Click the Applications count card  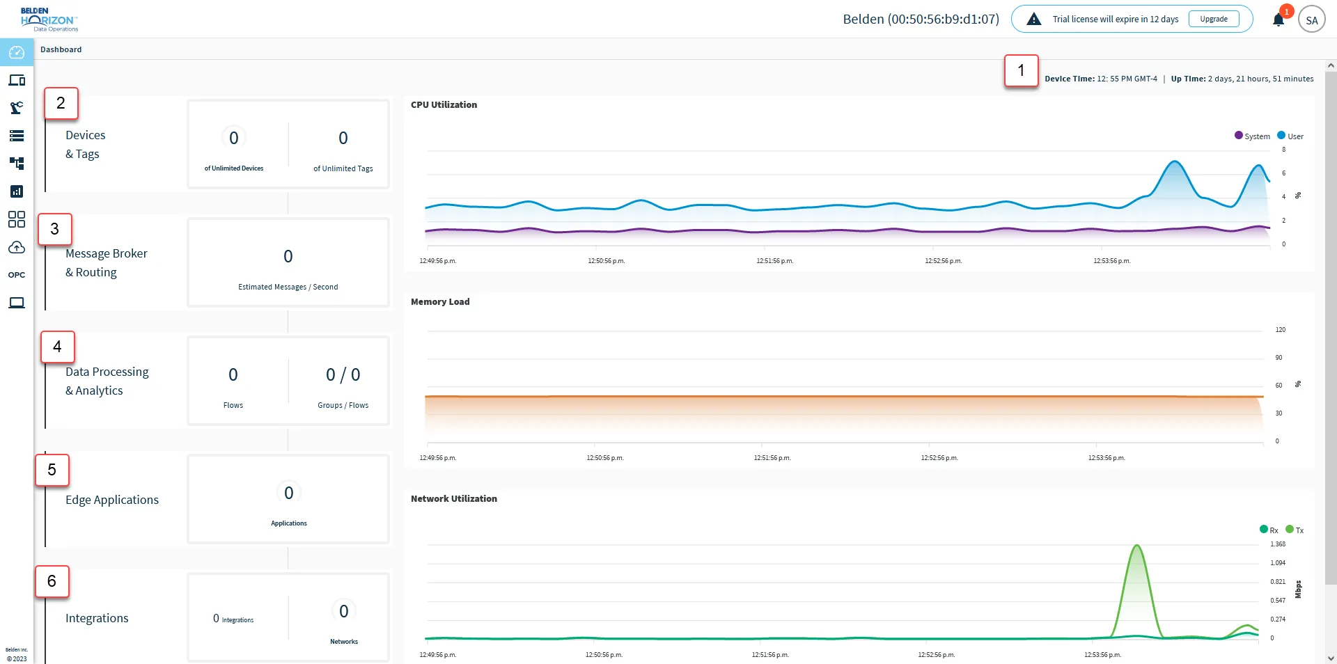tap(288, 499)
